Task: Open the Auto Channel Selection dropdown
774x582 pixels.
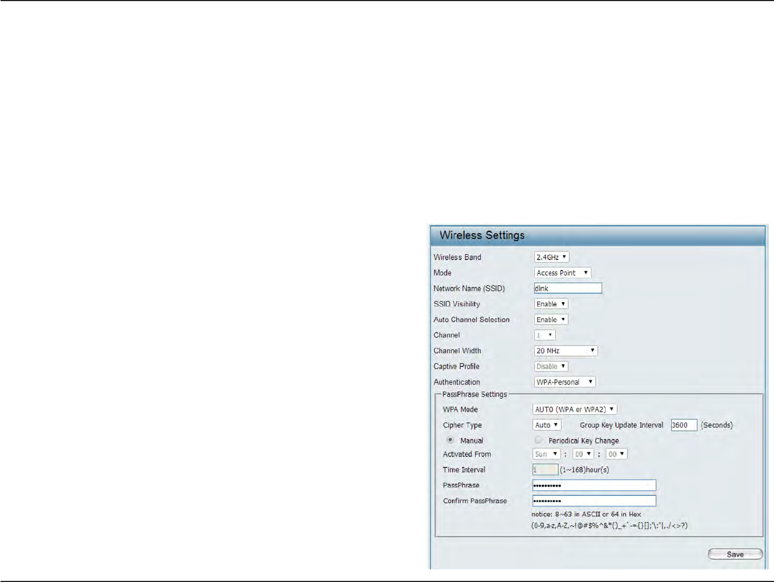Action: click(551, 320)
